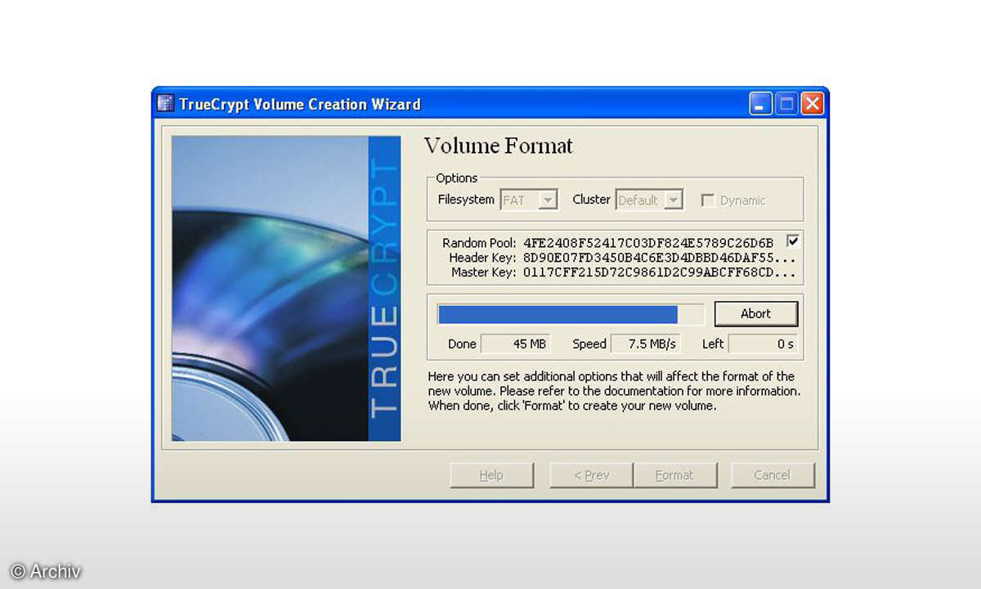
Task: Click the blue format progress bar
Action: [x=558, y=315]
